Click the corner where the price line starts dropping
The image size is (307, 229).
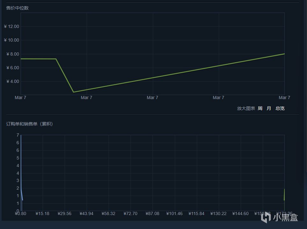[x=56, y=59]
